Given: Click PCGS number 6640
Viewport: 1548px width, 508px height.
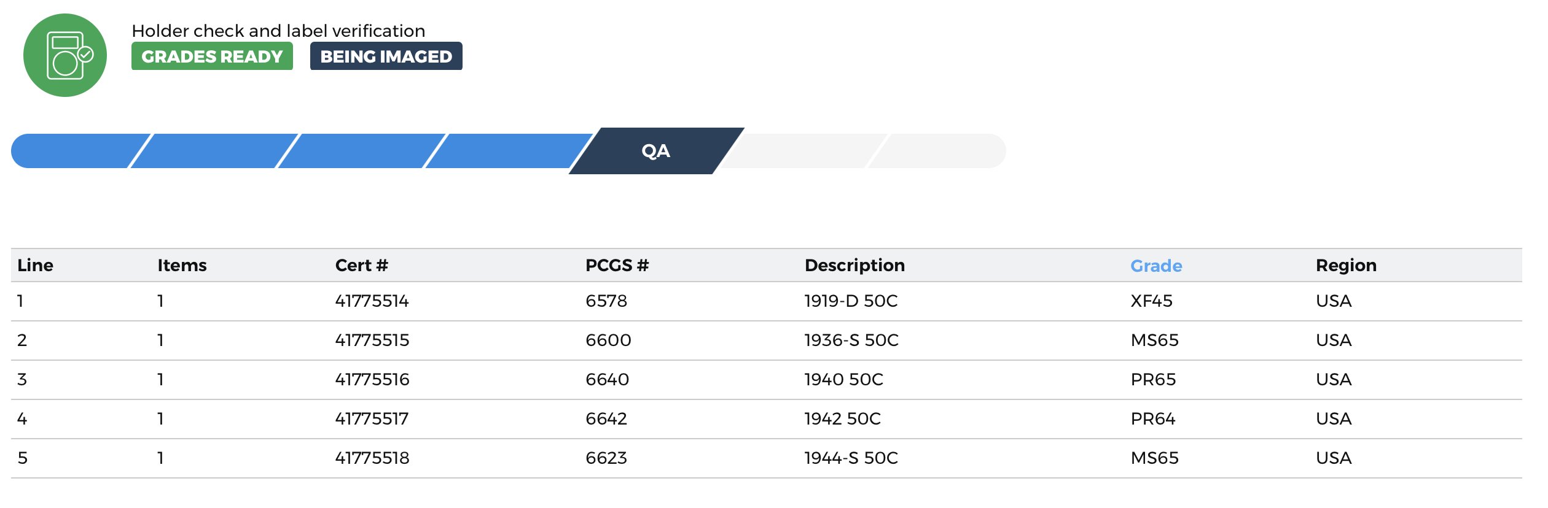Looking at the screenshot, I should (608, 380).
